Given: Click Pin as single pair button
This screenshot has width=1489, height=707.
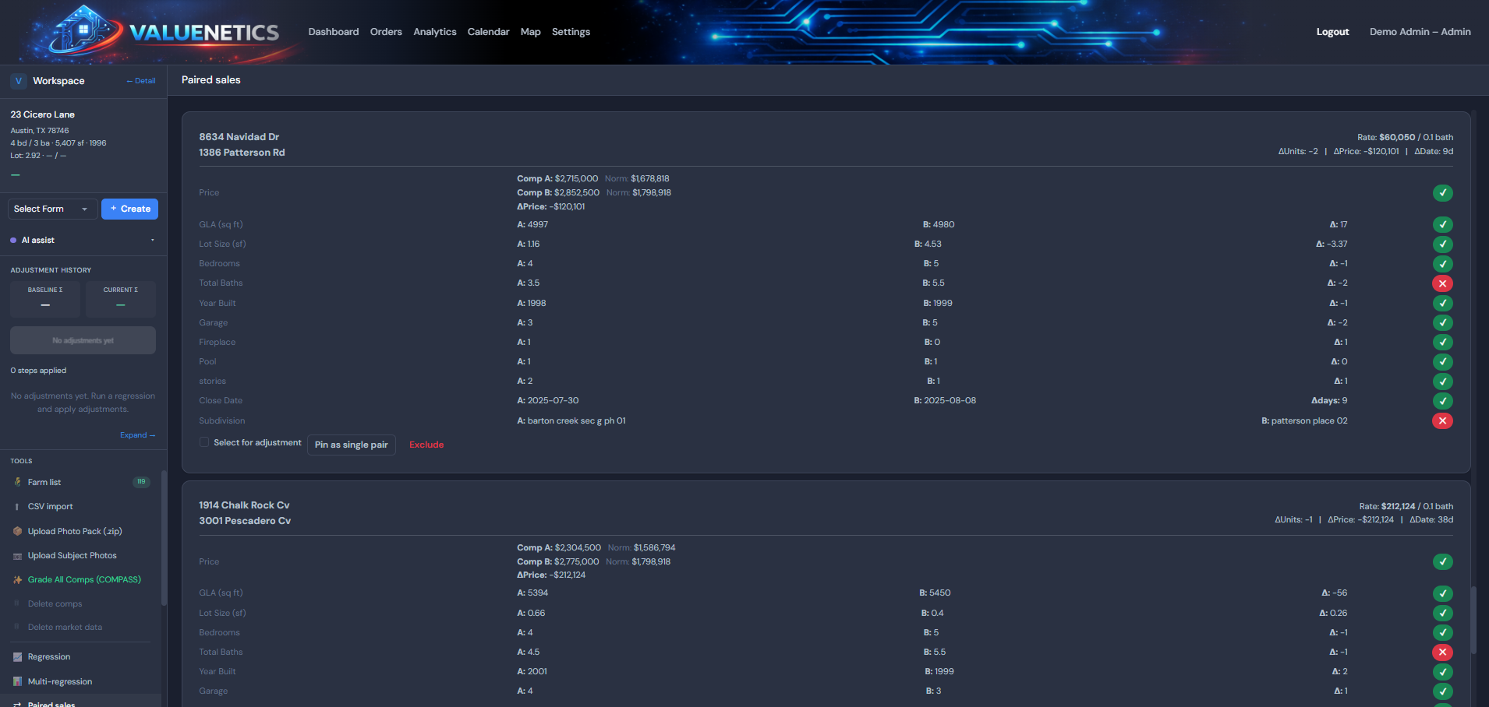Looking at the screenshot, I should pos(351,445).
